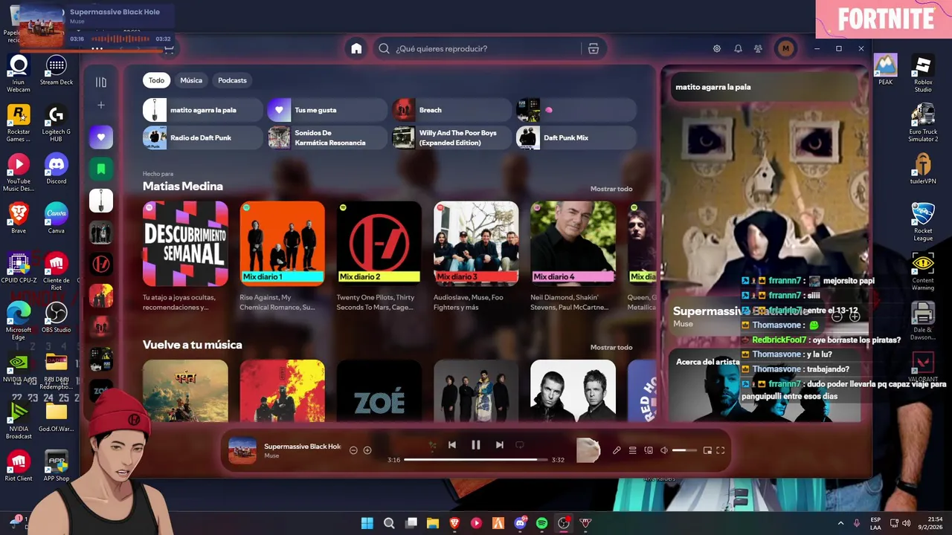This screenshot has width=952, height=535.
Task: Open the shovel playlist in sidebar
Action: pos(101,200)
